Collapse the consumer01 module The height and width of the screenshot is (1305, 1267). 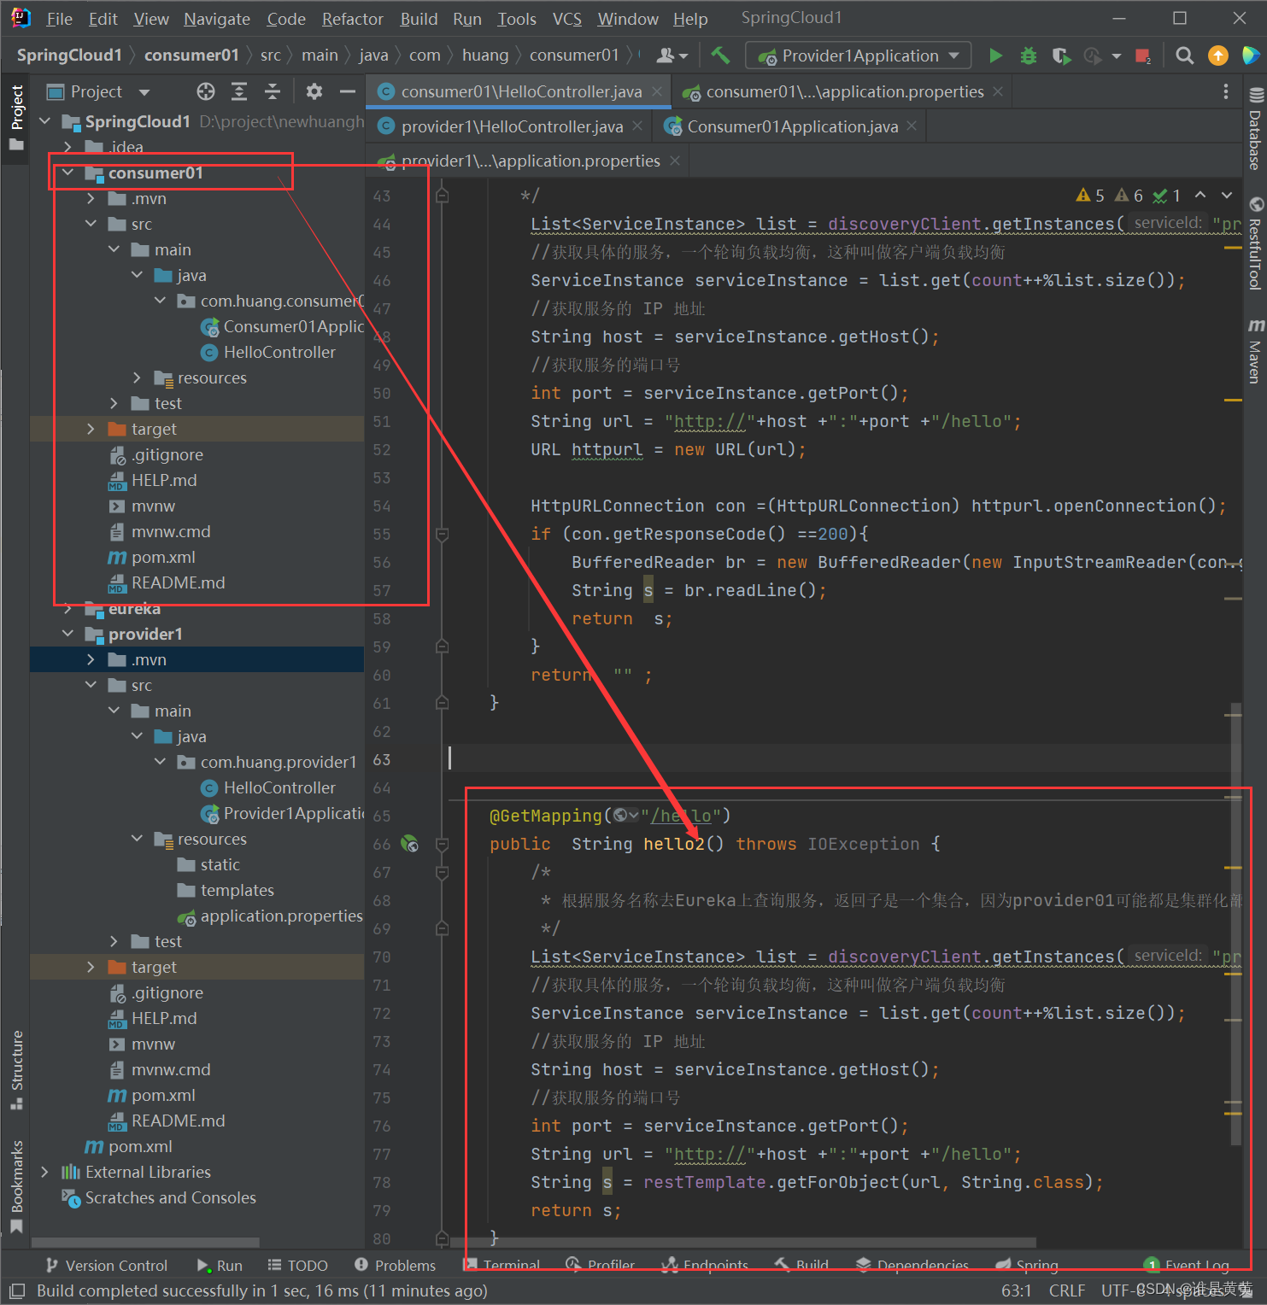point(67,173)
